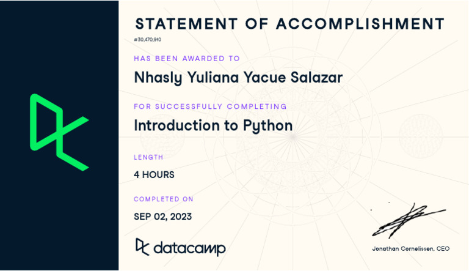Select certificate number #30,470,910
This screenshot has width=469, height=271.
[x=148, y=40]
